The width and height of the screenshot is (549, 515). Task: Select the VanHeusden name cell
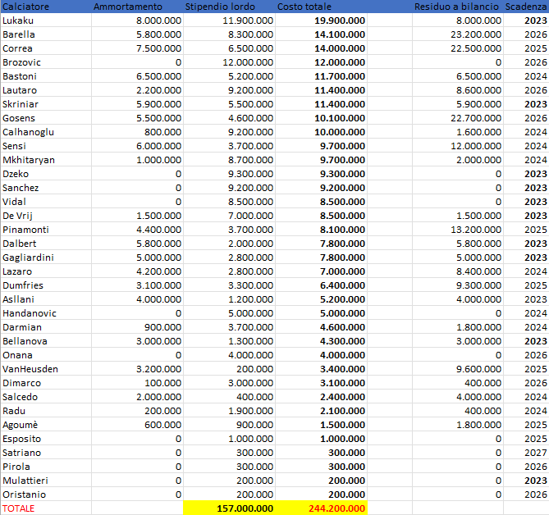[x=31, y=369]
